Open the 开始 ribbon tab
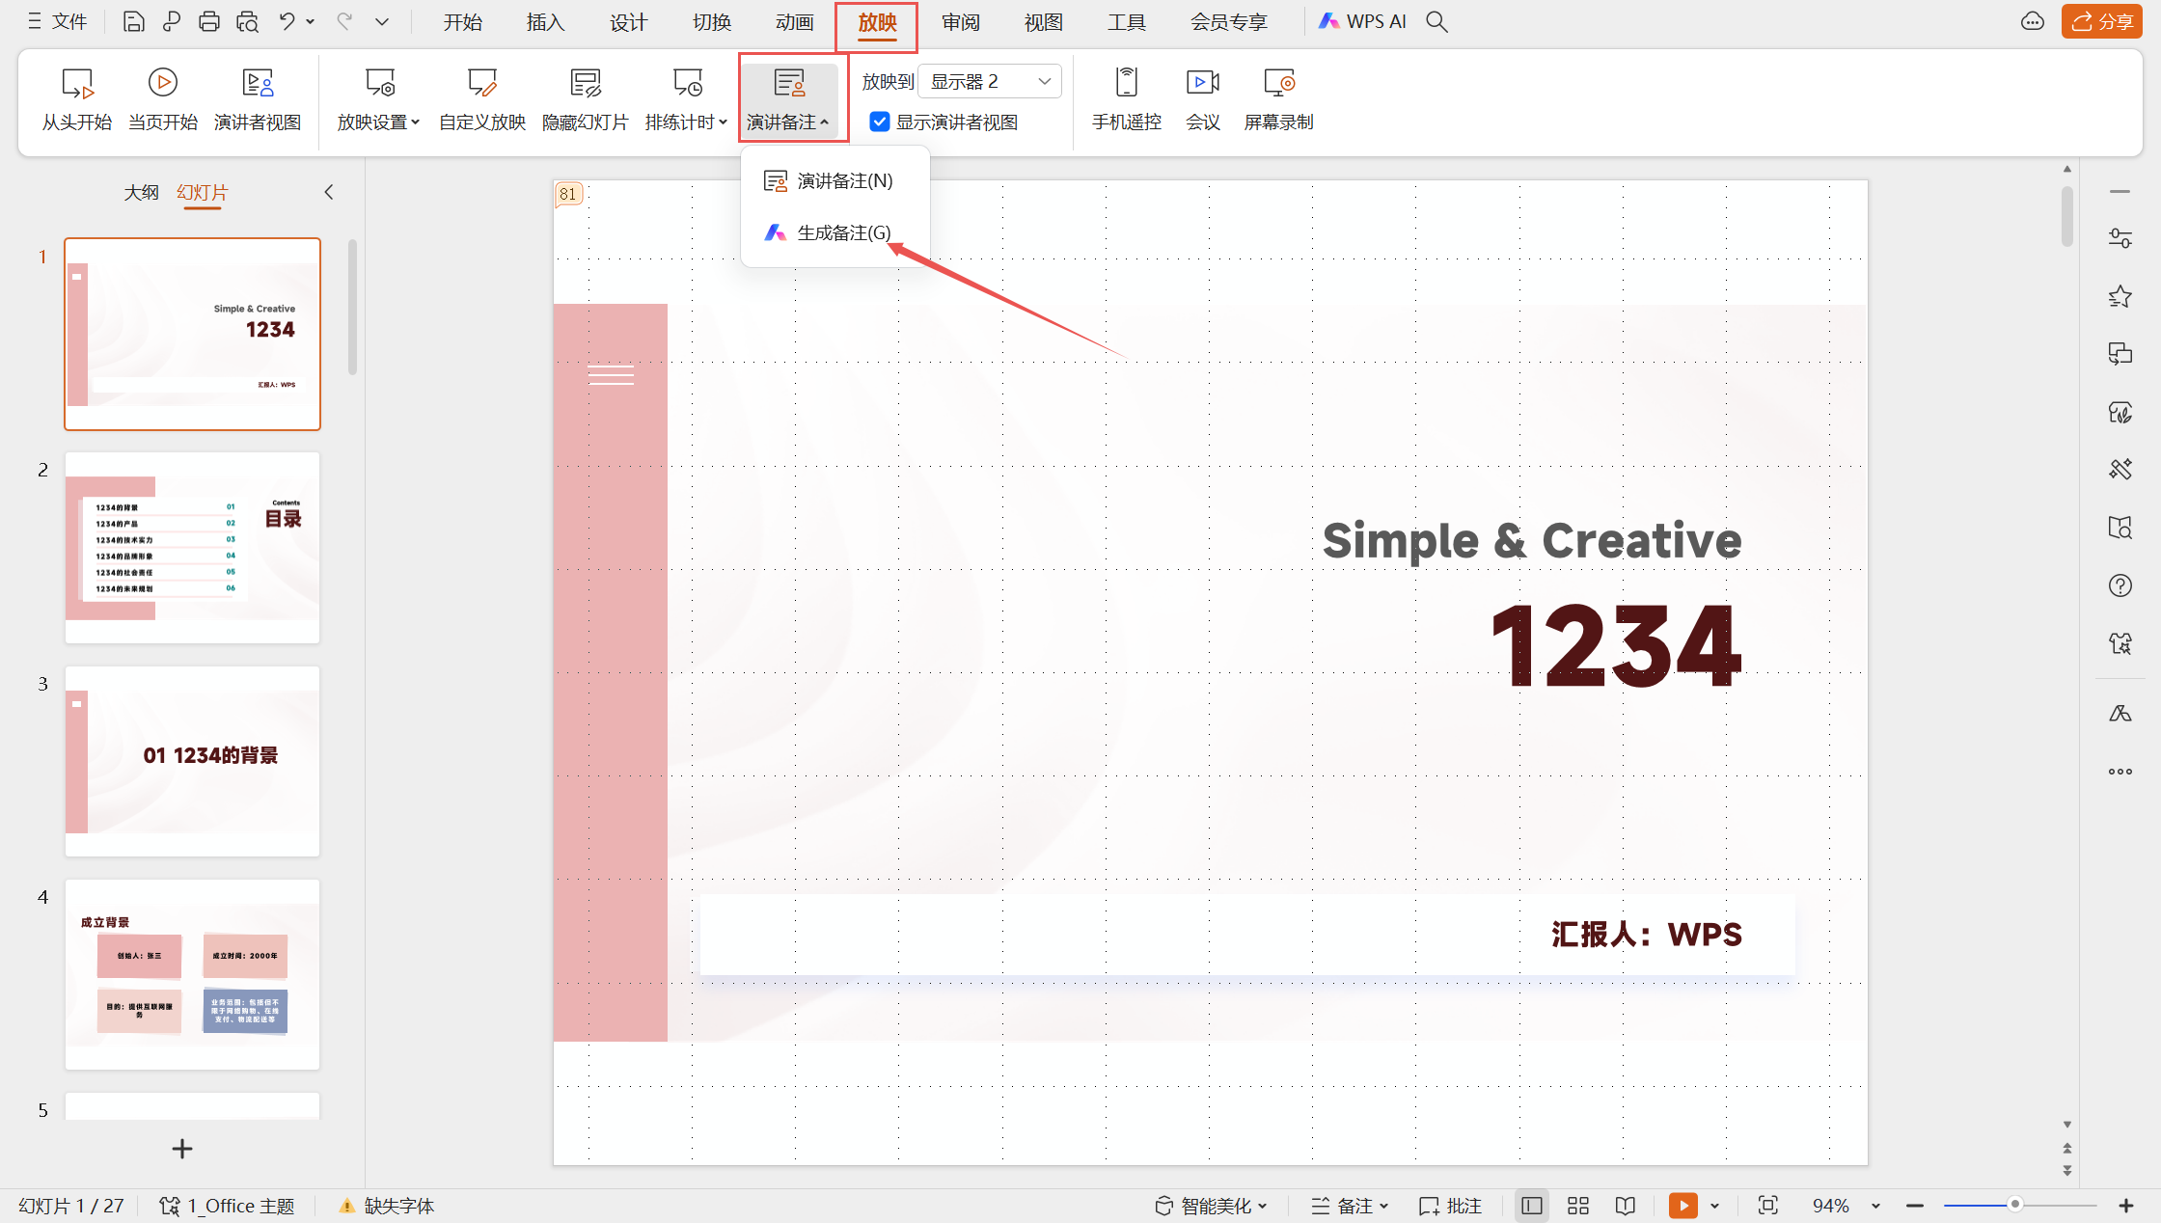Screen dimensions: 2161x1223 (462, 21)
